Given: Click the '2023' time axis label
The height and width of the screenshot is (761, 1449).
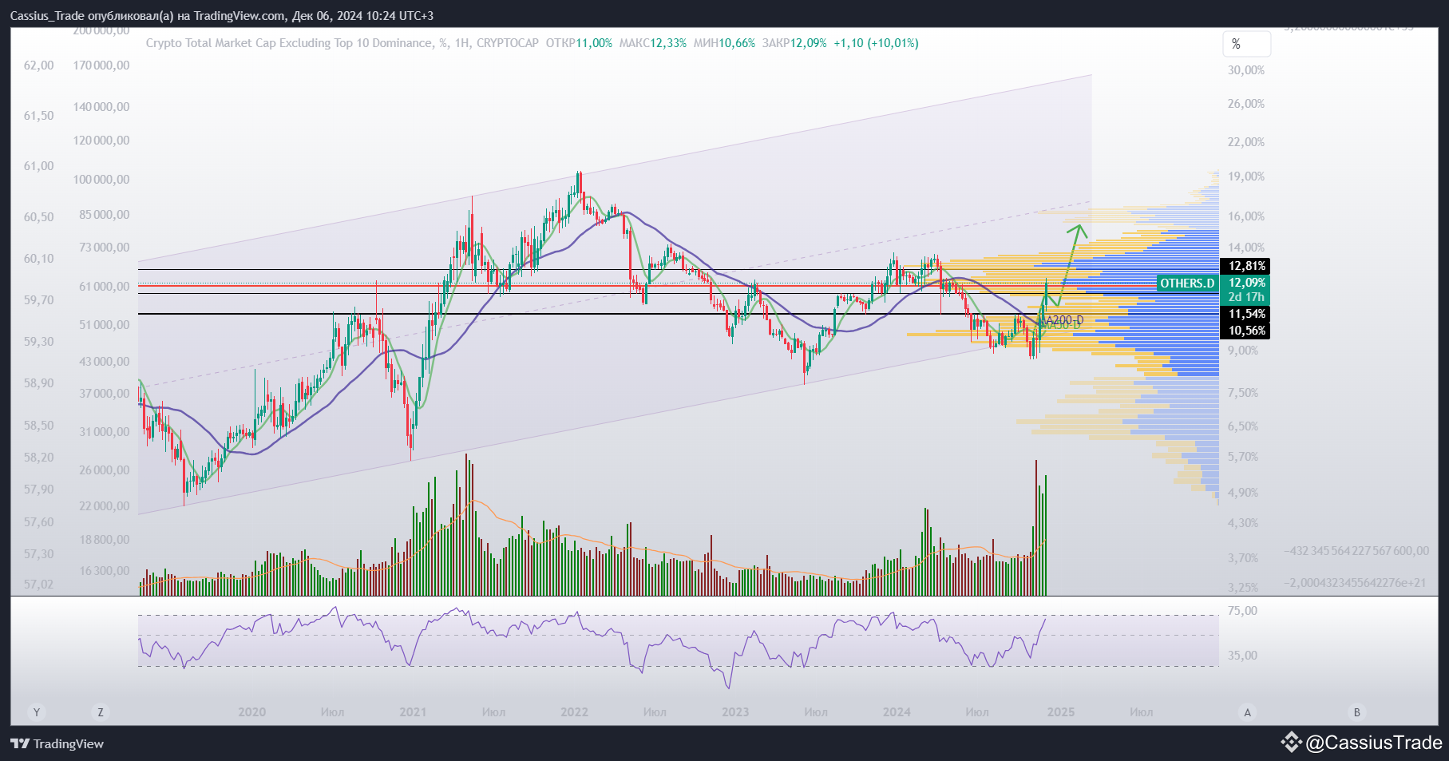Looking at the screenshot, I should pos(735,712).
